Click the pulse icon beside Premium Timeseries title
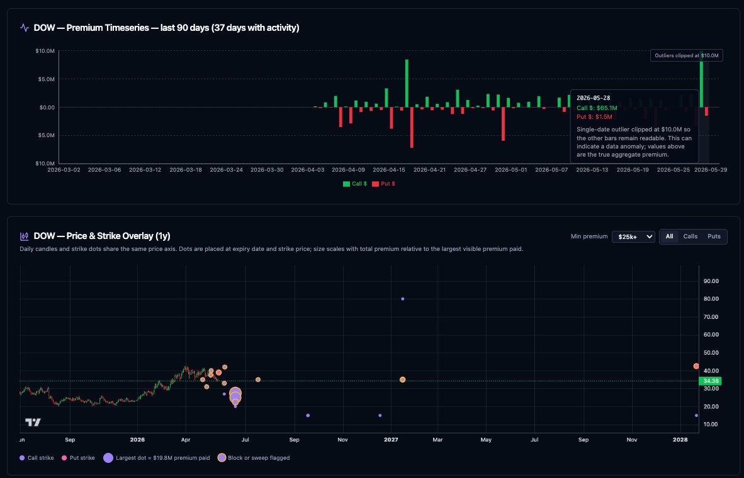The image size is (744, 478). [24, 28]
